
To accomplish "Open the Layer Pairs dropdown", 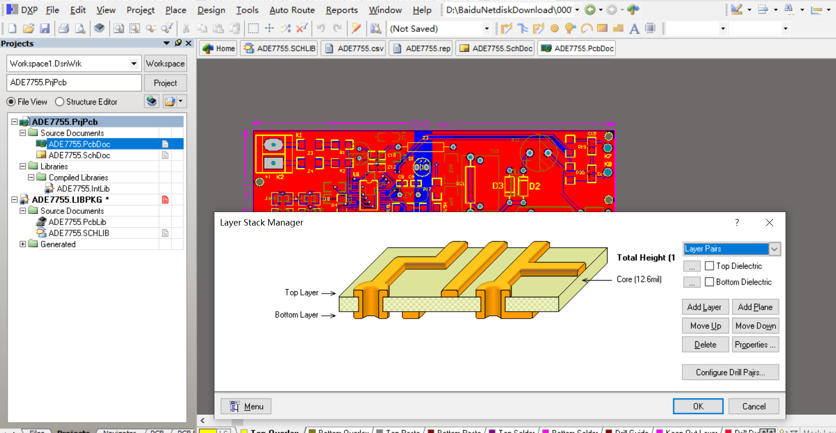I will (774, 249).
